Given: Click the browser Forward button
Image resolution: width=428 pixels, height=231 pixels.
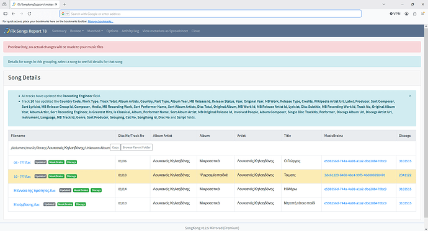Looking at the screenshot, I should point(21,14).
